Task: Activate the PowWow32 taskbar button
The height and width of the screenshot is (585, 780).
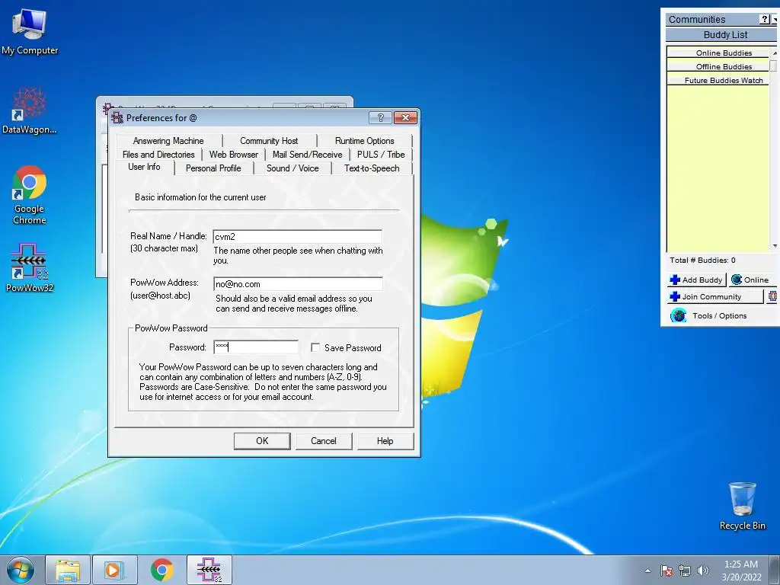Action: (209, 570)
